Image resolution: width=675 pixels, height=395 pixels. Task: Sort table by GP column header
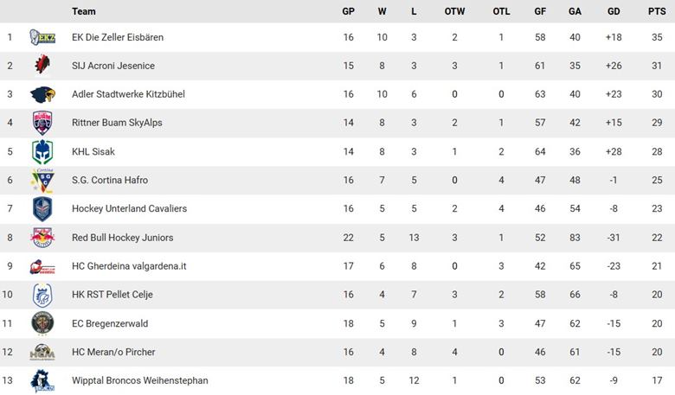point(348,11)
